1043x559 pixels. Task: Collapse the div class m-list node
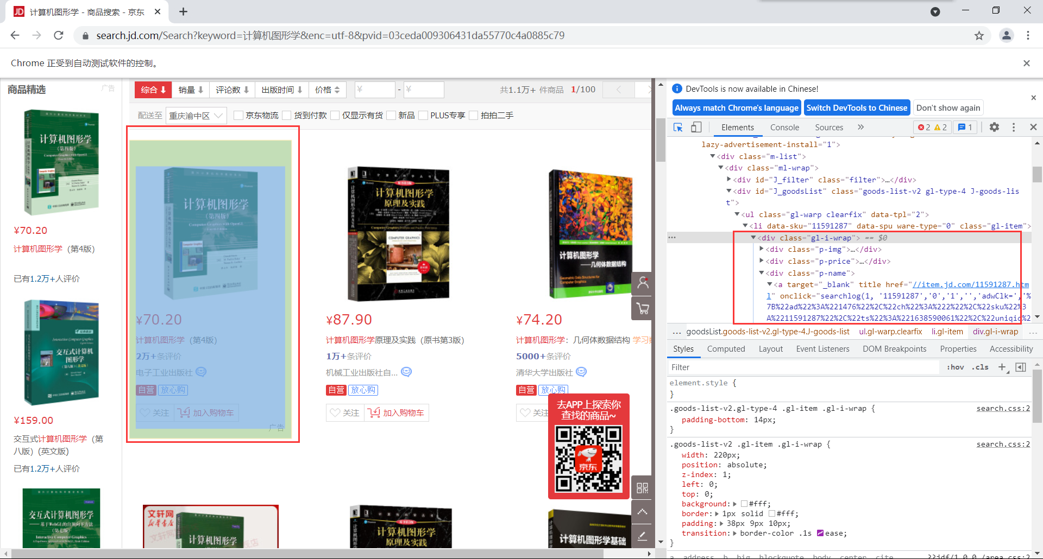713,156
